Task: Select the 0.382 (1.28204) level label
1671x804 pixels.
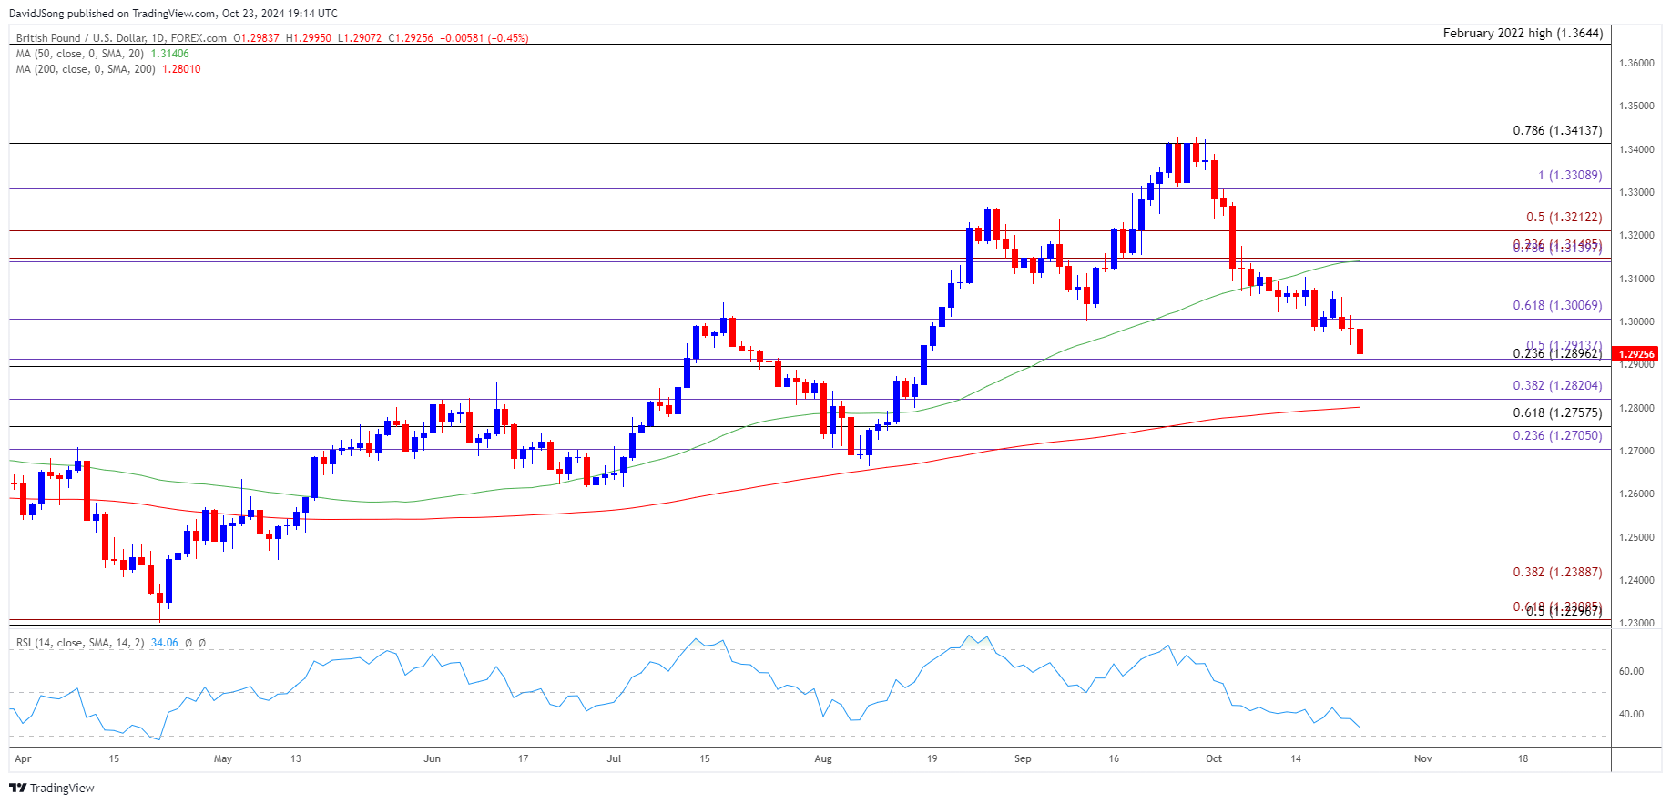Action: 1556,385
